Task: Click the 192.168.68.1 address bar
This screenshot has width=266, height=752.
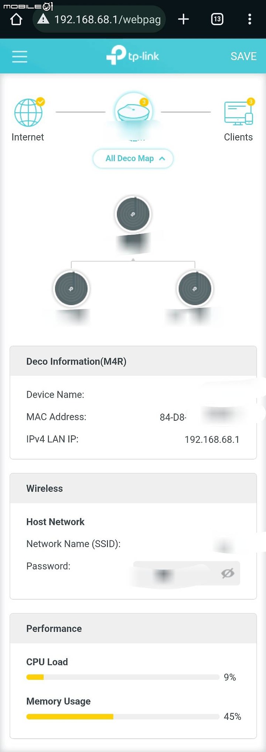Action: pos(99,19)
